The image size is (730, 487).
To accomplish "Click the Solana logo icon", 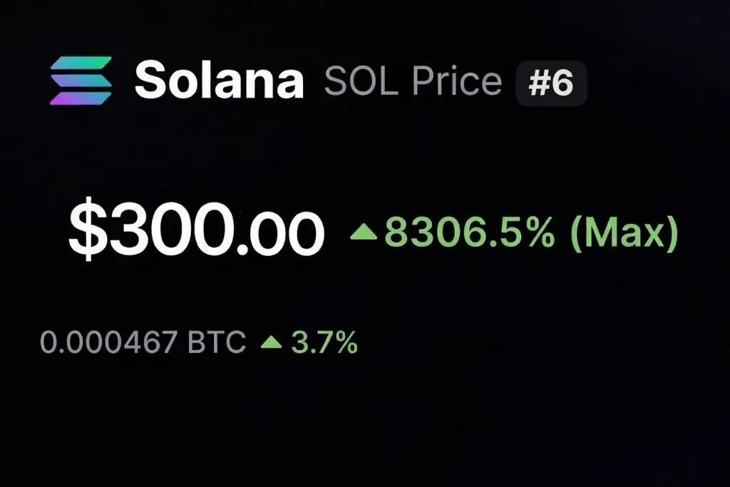I will click(81, 81).
